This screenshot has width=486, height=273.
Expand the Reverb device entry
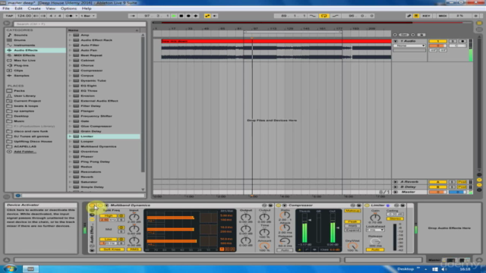70,177
